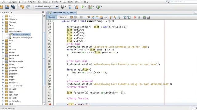197x110 pixels.
Task: Switch editor to Source view
Action: 52,17
